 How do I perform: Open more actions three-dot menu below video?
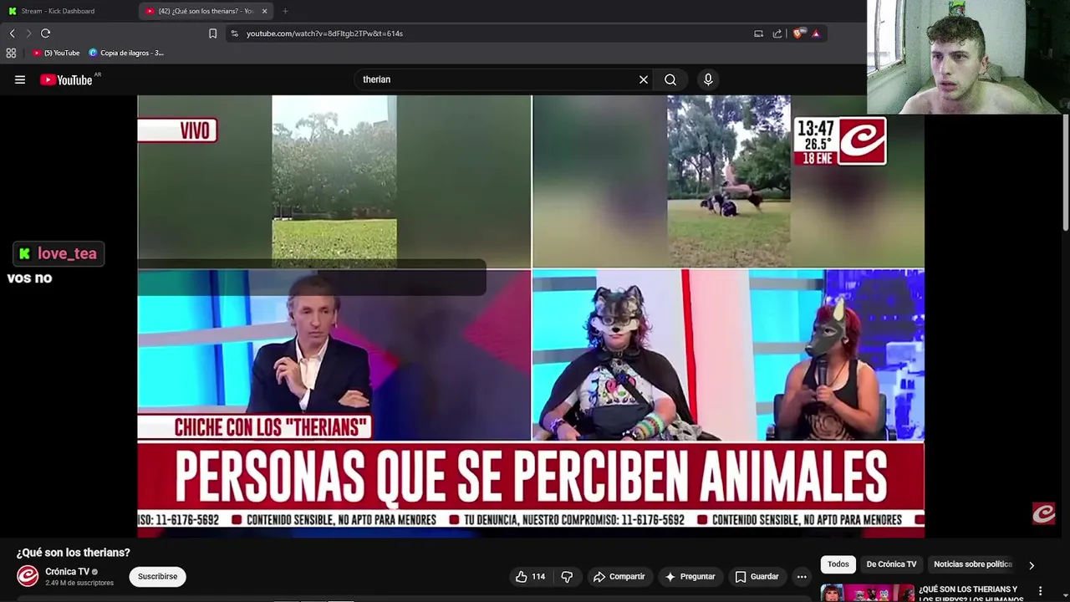pyautogui.click(x=802, y=577)
